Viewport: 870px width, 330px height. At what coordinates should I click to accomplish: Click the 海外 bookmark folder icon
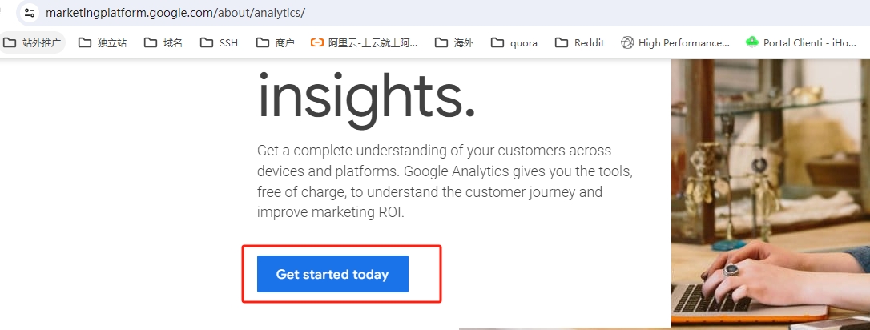coord(441,42)
